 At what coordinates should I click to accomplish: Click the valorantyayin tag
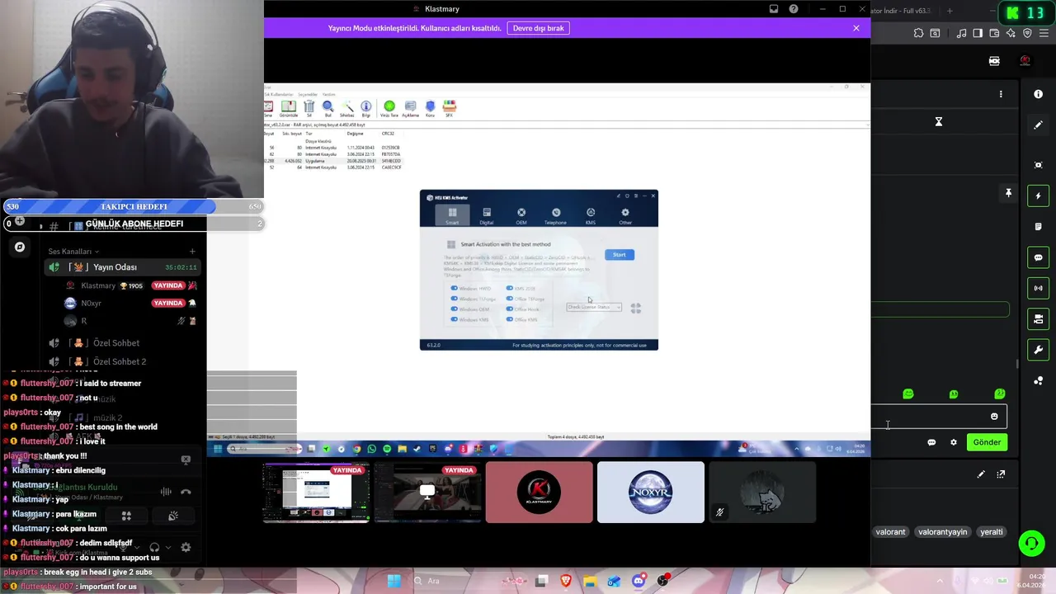tap(942, 532)
